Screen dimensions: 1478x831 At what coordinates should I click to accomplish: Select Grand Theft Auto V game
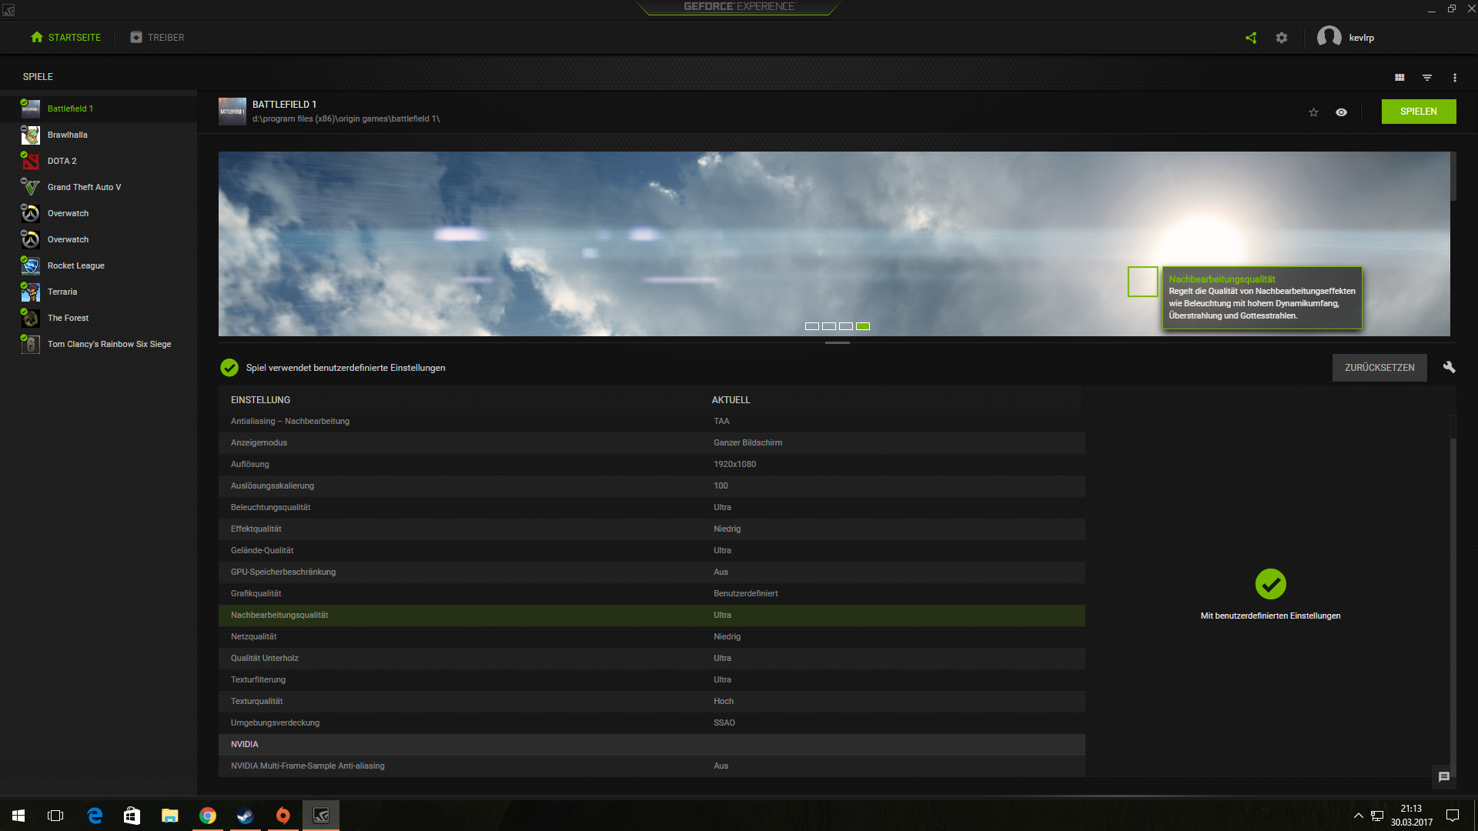[x=84, y=187]
